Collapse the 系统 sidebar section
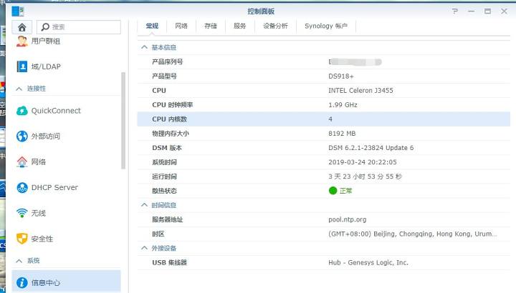The height and width of the screenshot is (293, 516). point(19,261)
